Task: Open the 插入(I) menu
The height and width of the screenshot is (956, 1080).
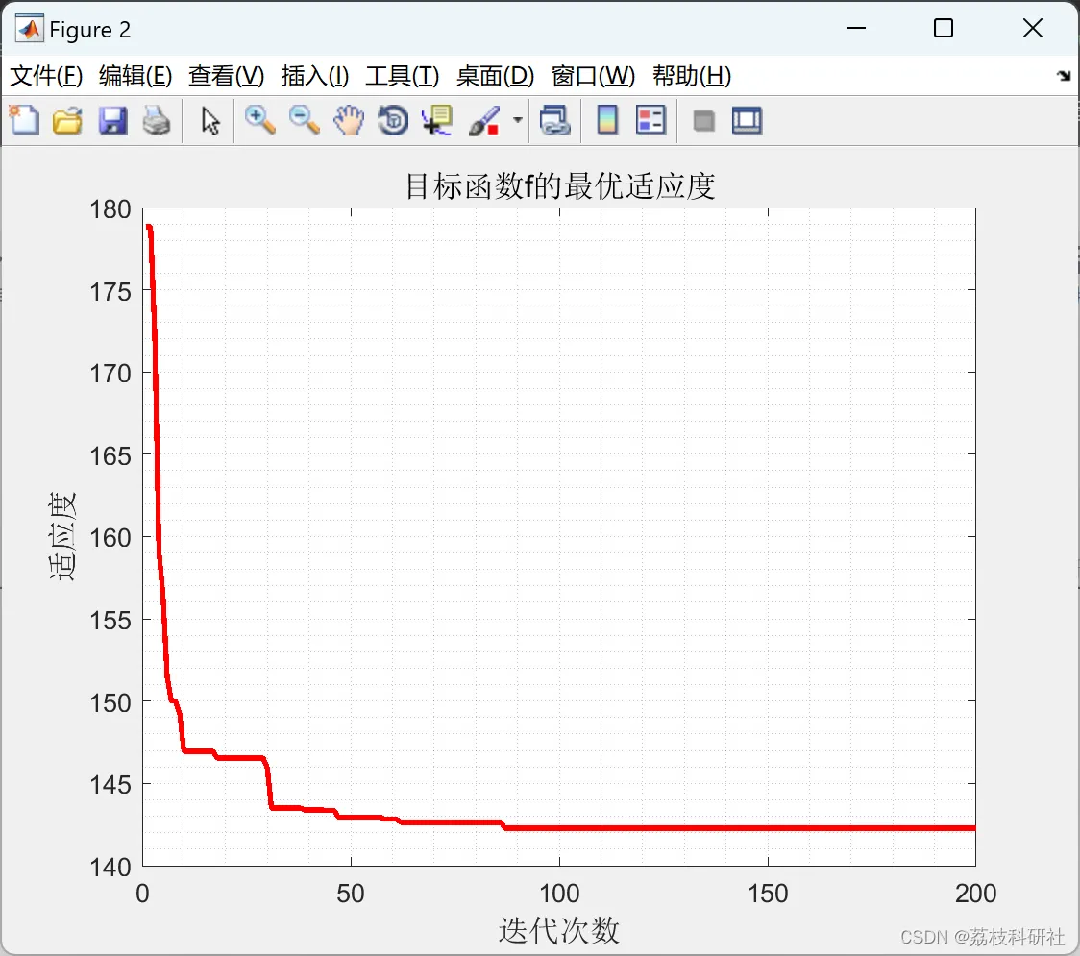Action: tap(315, 76)
